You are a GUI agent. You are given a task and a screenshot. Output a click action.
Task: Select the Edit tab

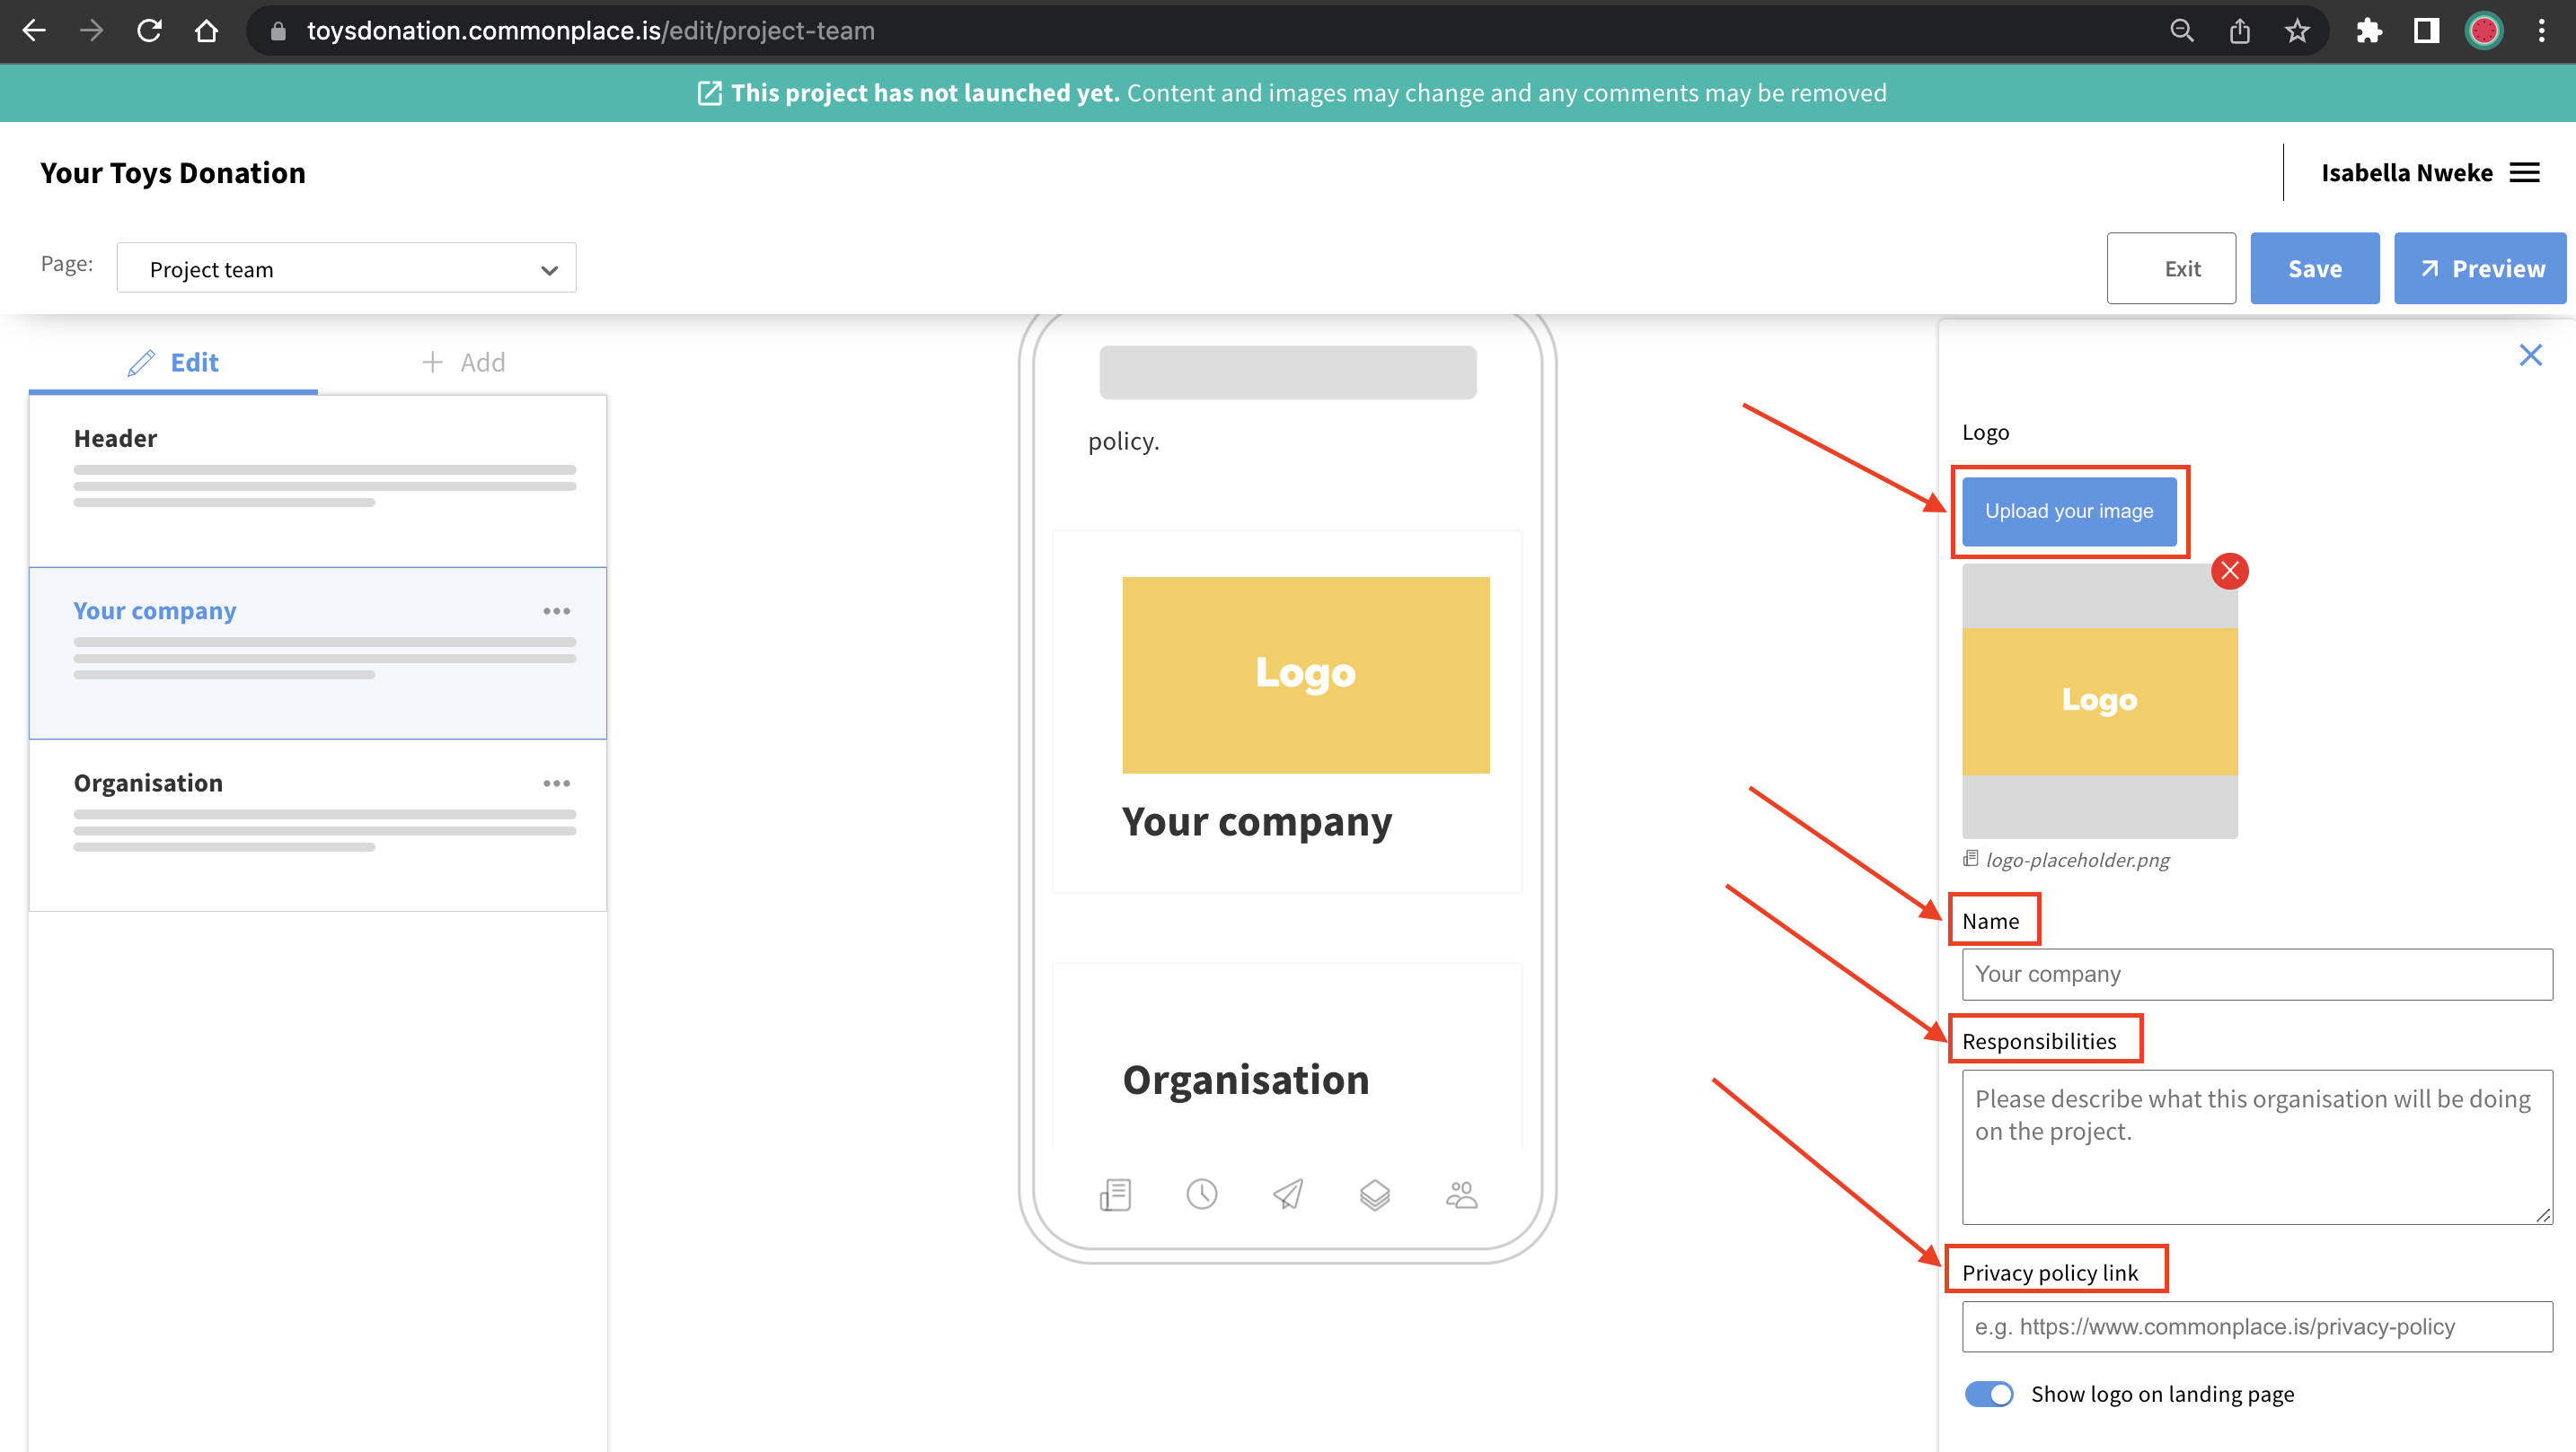[173, 362]
